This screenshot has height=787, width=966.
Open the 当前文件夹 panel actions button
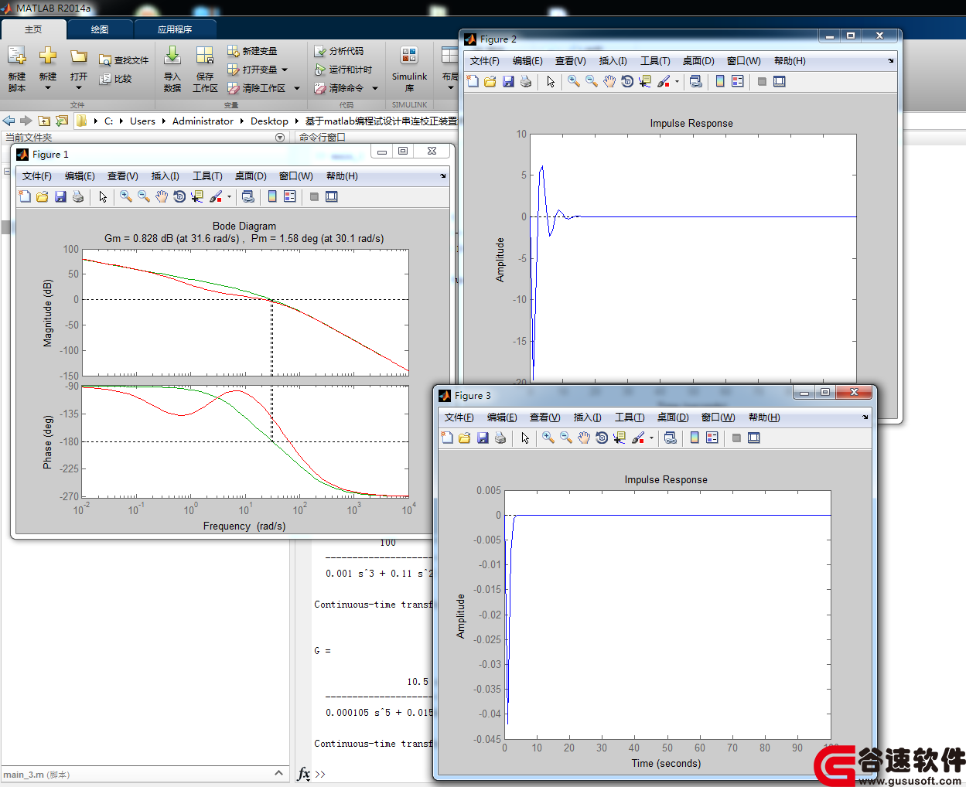280,138
